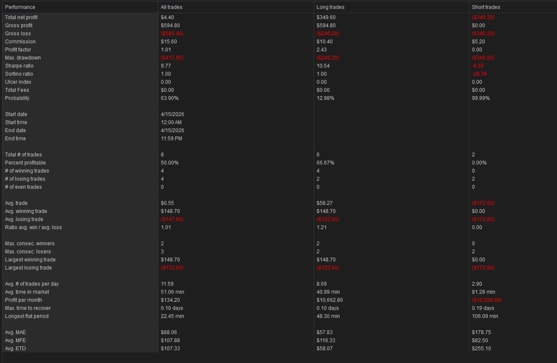This screenshot has width=557, height=363.
Task: Click the Performance column header
Action: (20, 7)
